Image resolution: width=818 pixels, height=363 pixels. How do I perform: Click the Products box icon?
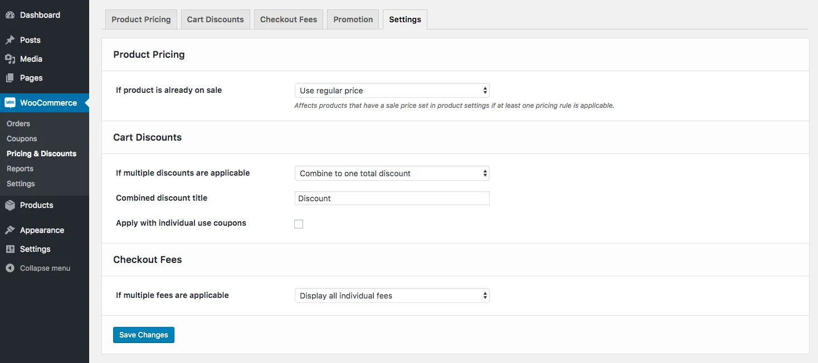tap(10, 205)
